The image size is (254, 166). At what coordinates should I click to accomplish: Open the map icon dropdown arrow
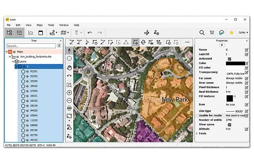coord(68,33)
